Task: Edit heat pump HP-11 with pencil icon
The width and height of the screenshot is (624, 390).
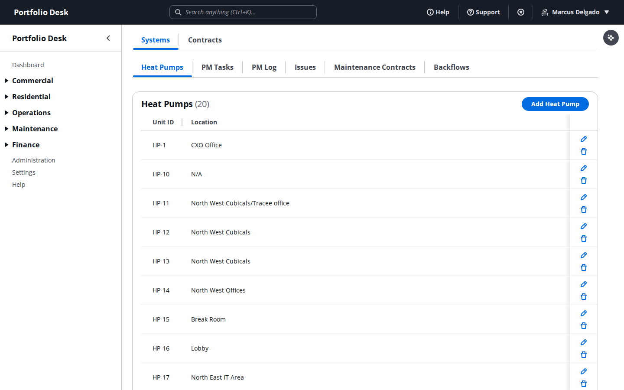Action: (x=584, y=197)
